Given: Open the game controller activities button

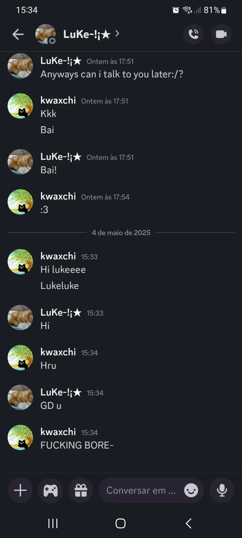Looking at the screenshot, I should (x=51, y=490).
